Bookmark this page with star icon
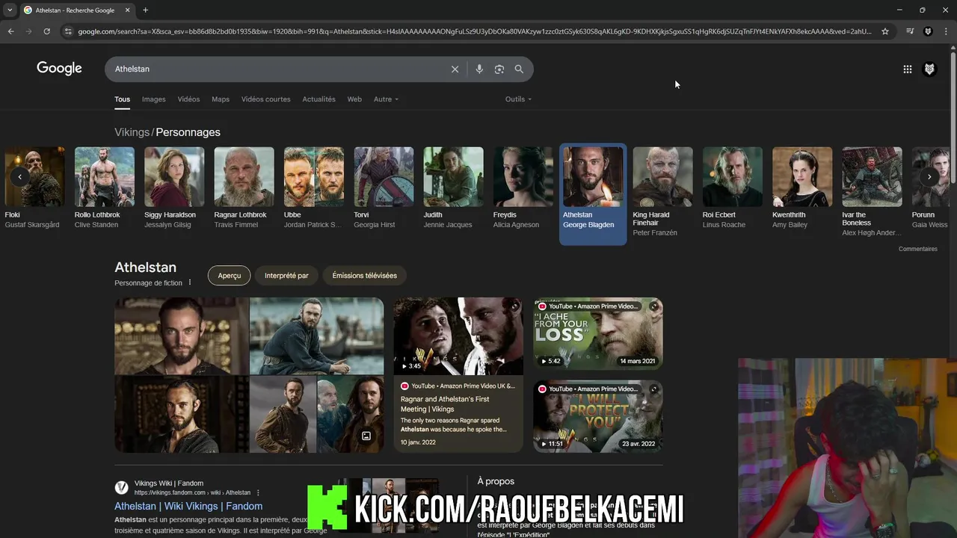The image size is (957, 538). pos(885,31)
